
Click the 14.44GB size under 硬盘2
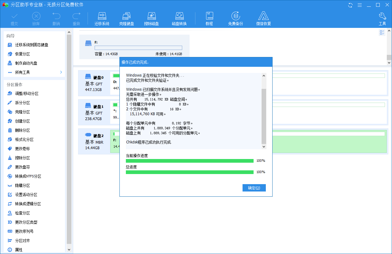pos(92,148)
